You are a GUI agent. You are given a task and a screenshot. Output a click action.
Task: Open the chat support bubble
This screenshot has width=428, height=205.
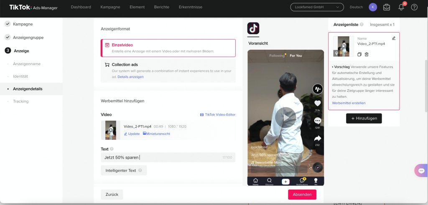[421, 171]
